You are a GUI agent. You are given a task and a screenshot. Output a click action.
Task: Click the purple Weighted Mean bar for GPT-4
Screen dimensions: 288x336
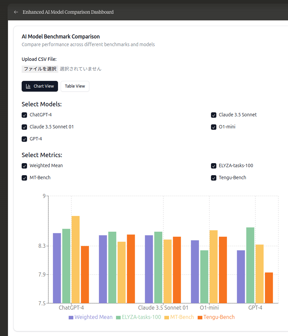(x=241, y=276)
